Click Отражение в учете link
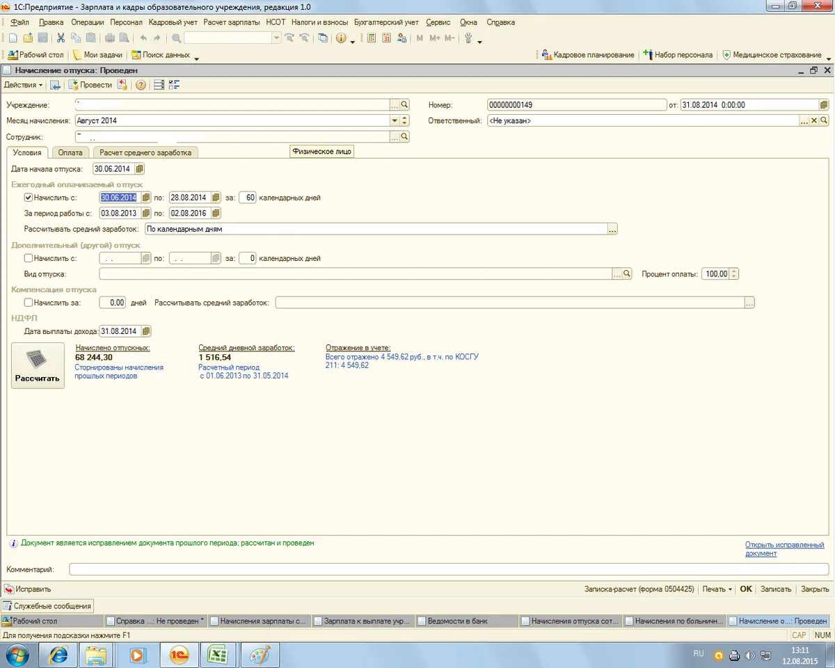This screenshot has height=668, width=835. [358, 348]
